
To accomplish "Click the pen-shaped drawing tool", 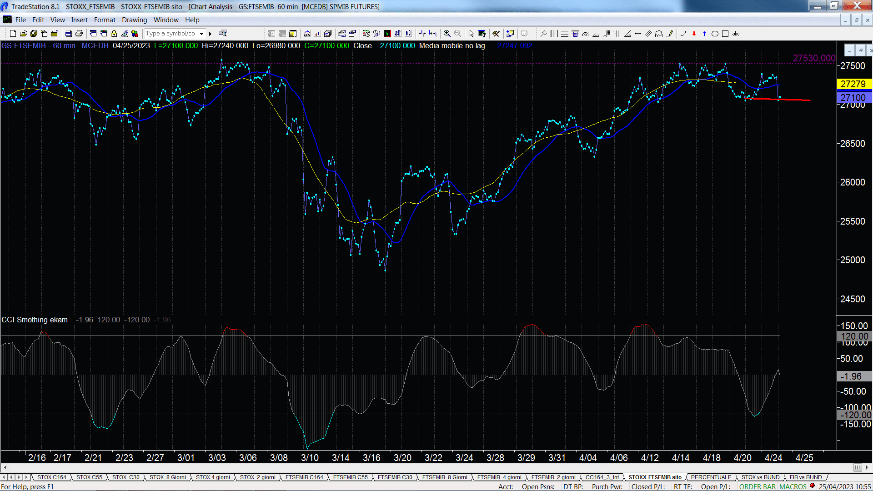I will [x=669, y=33].
